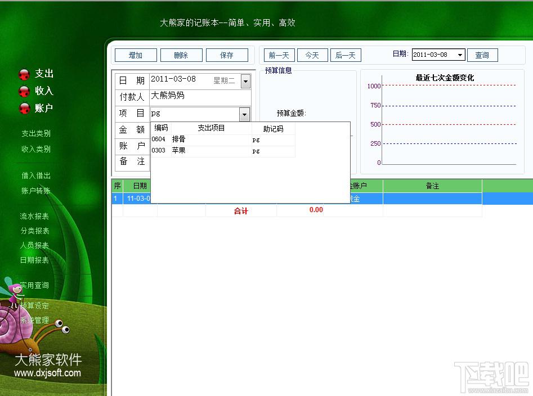Image resolution: width=533 pixels, height=396 pixels.
Task: Open 流水报表 report
Action: point(34,217)
